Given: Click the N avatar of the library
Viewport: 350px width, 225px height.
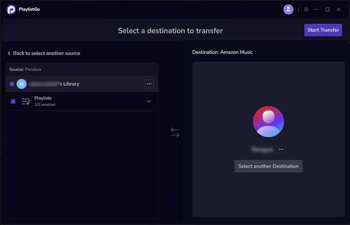Looking at the screenshot, I should pyautogui.click(x=22, y=84).
